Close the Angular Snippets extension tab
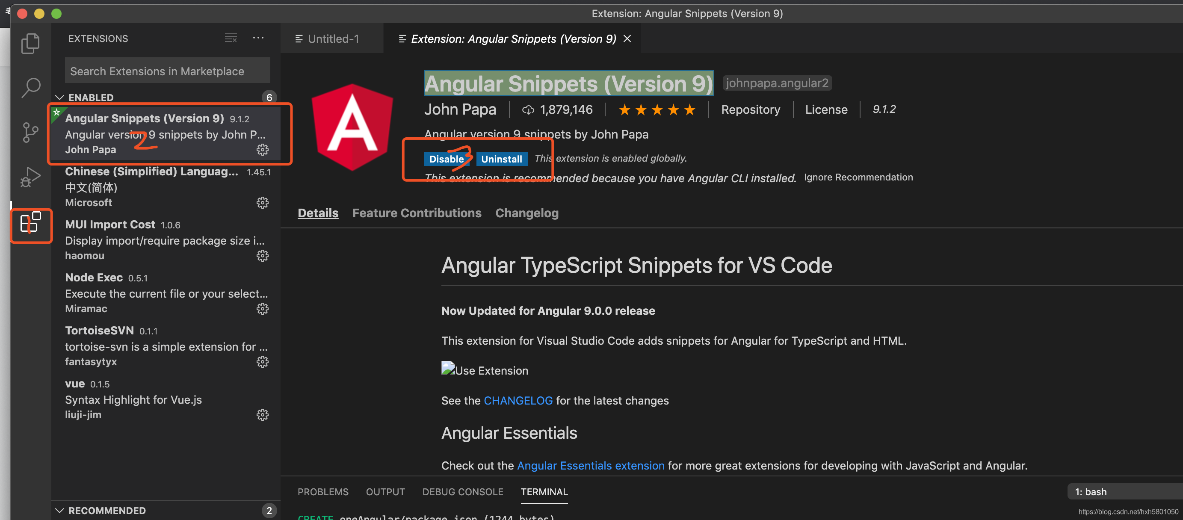Screen dimensions: 1183x520 (x=627, y=39)
